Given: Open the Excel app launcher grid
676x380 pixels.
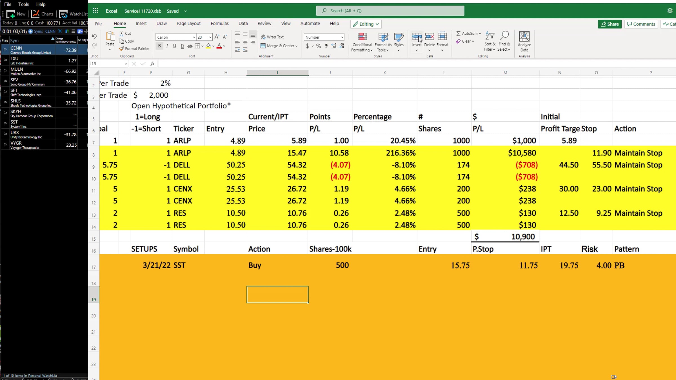Looking at the screenshot, I should coord(95,11).
